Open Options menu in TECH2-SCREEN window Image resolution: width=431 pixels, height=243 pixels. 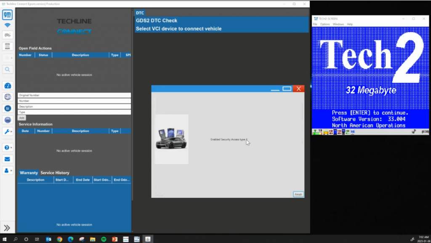click(x=325, y=24)
